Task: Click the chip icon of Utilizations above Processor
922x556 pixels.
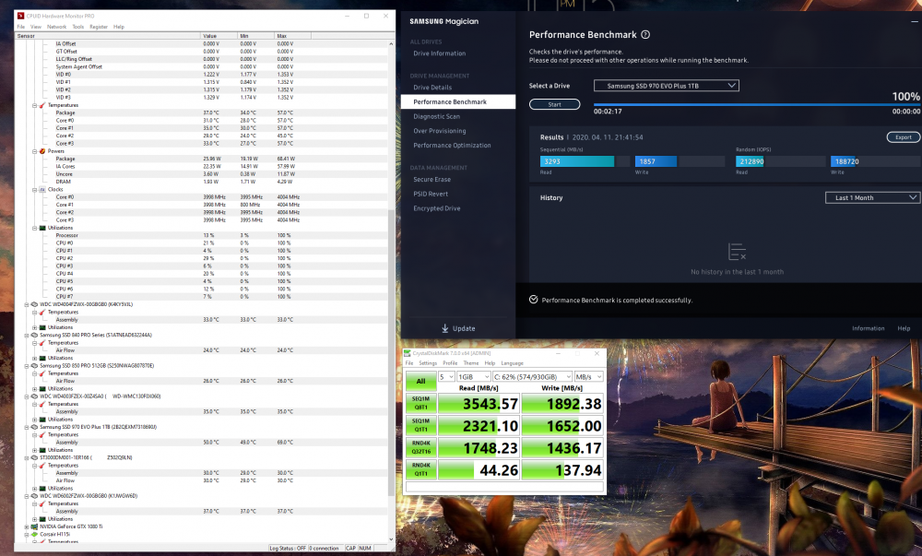Action: point(42,228)
